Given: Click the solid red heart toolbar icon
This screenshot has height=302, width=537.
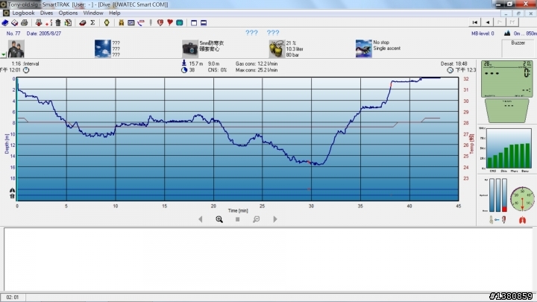Looking at the screenshot, I should 170,23.
